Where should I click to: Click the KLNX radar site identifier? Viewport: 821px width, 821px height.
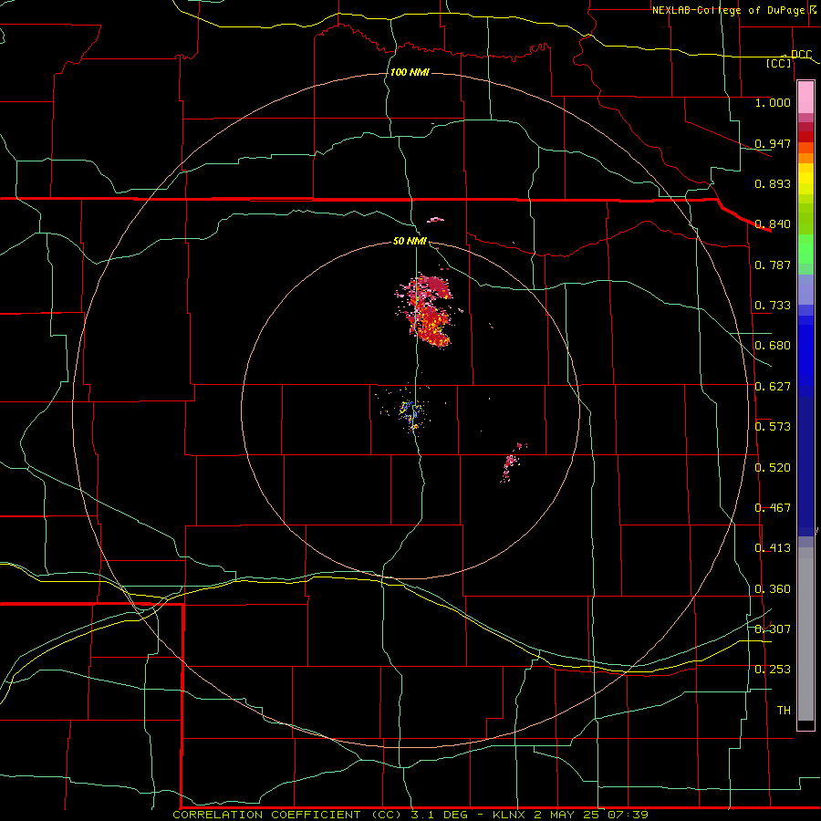[x=510, y=815]
